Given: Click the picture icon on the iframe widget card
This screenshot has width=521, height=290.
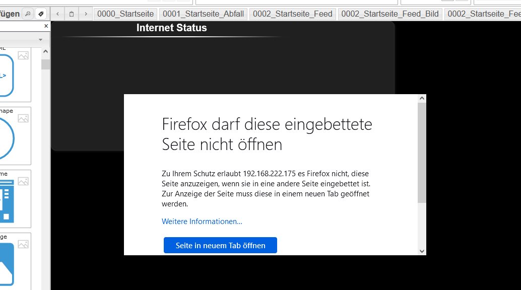Looking at the screenshot, I should (x=23, y=181).
